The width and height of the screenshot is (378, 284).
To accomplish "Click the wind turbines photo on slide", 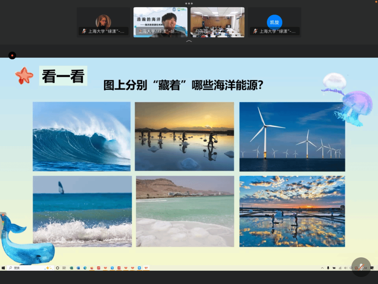I will pos(292,136).
